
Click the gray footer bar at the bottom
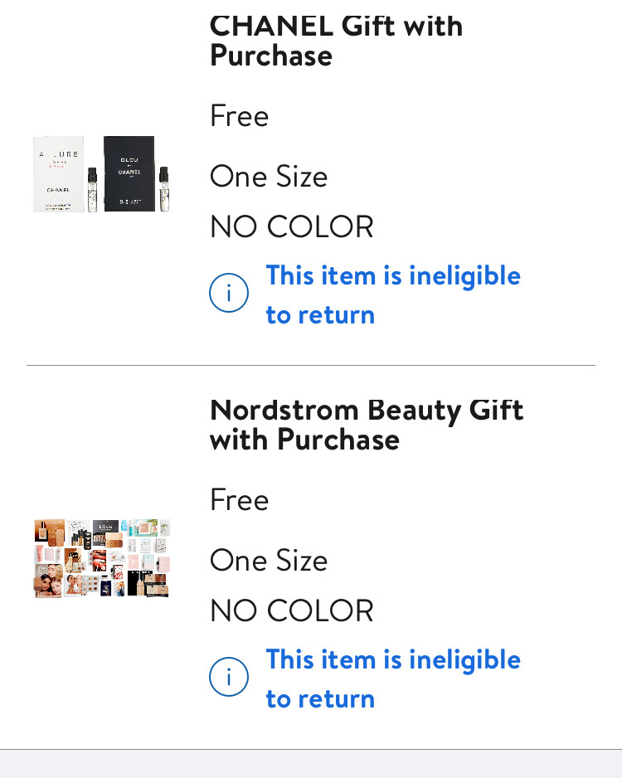coord(311,764)
